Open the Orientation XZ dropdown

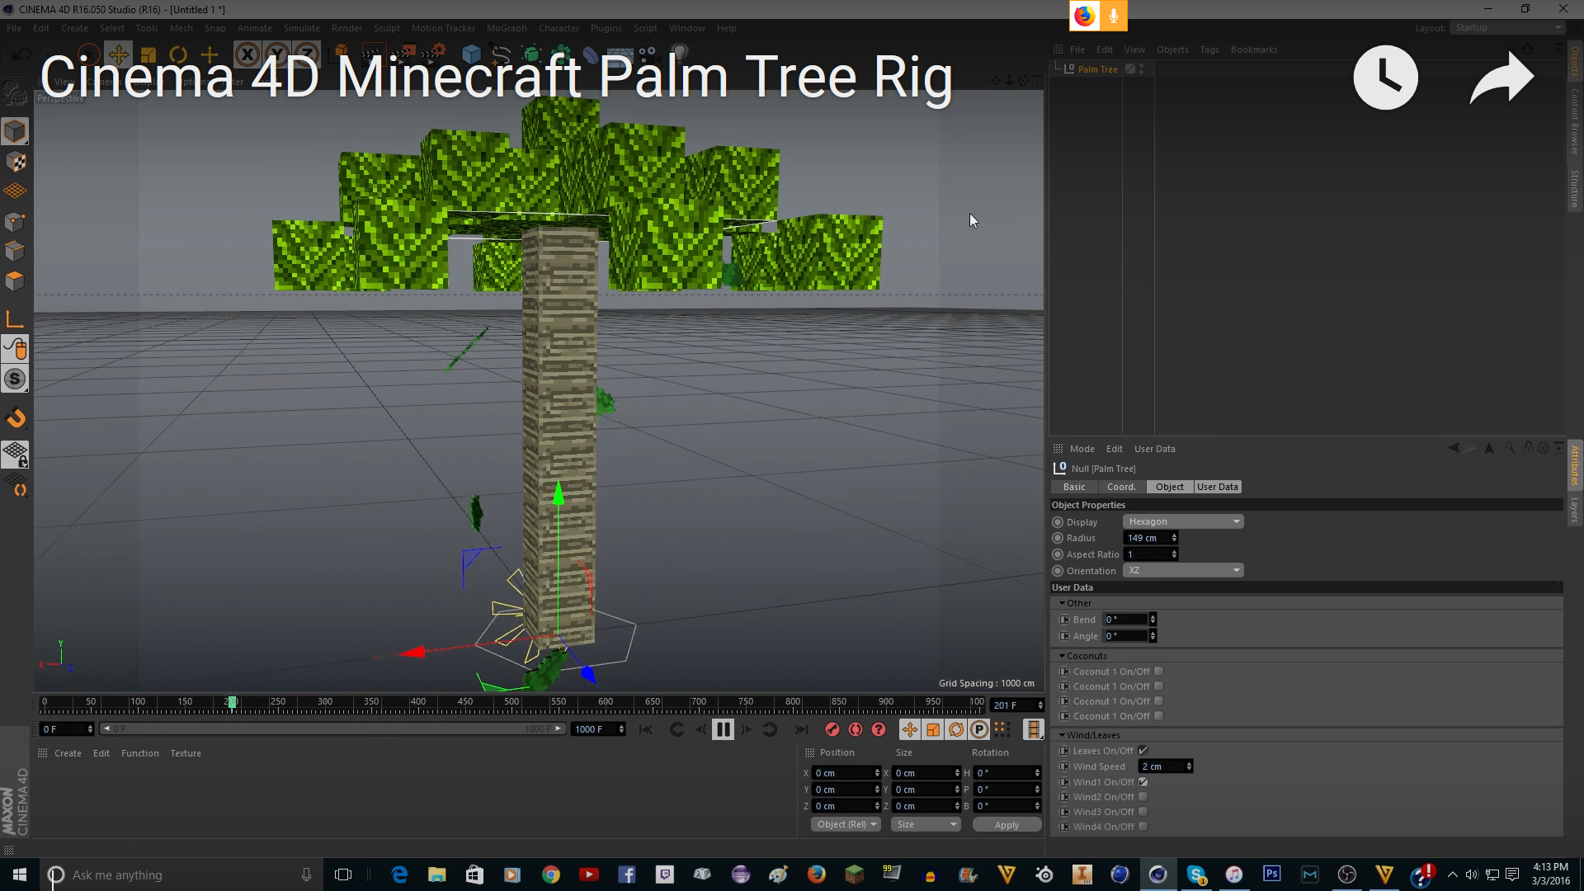[1183, 570]
